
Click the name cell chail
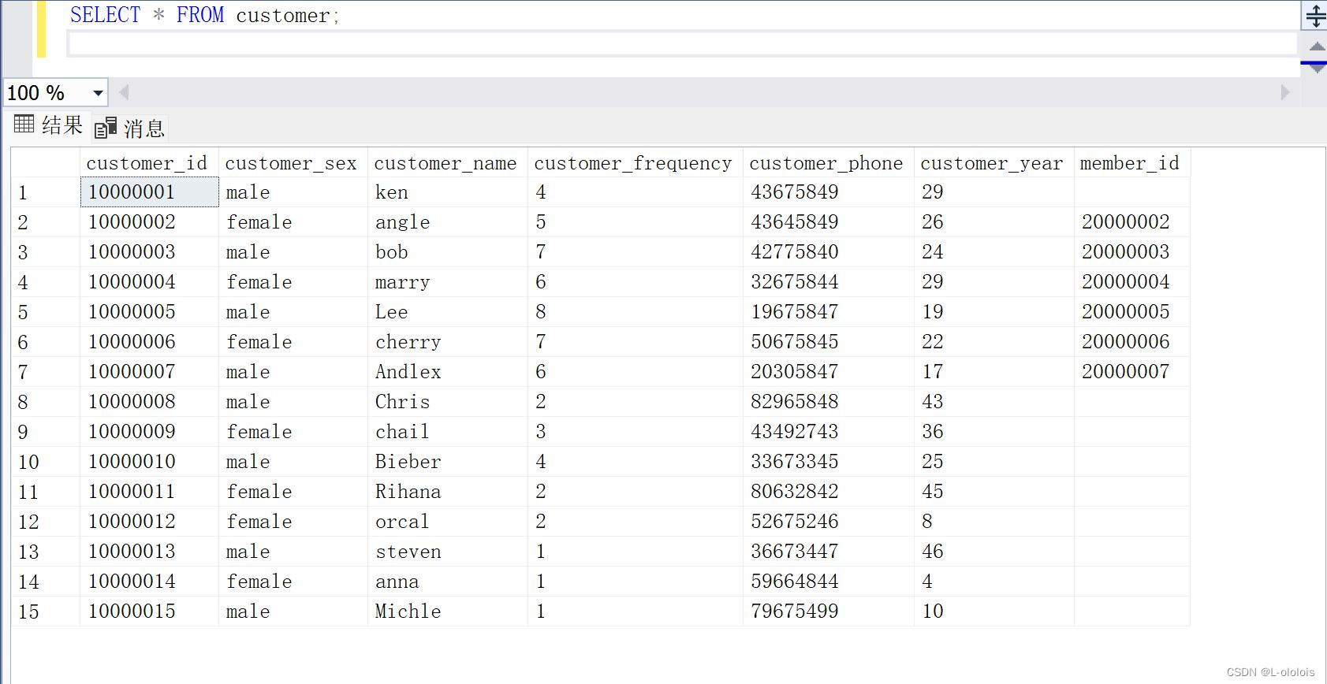click(447, 432)
